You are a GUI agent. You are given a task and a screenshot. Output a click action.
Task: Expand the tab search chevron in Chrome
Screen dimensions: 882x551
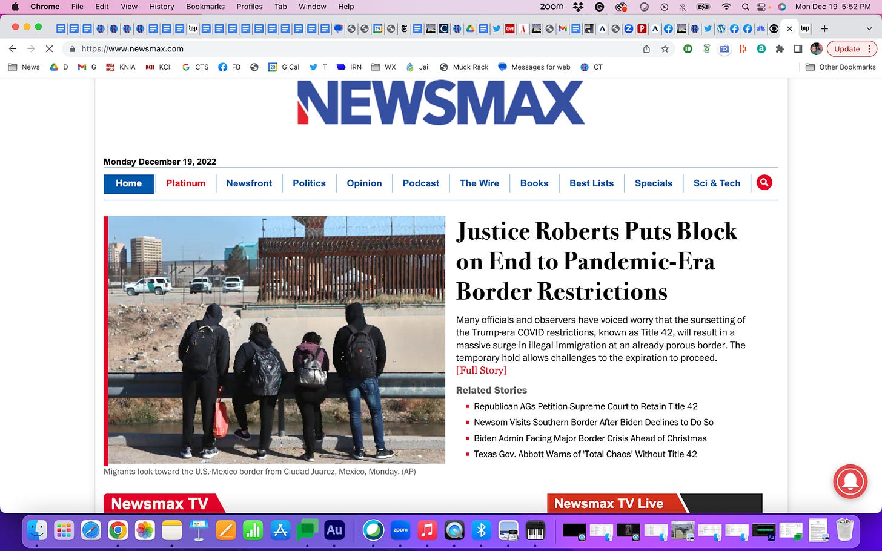coord(870,28)
